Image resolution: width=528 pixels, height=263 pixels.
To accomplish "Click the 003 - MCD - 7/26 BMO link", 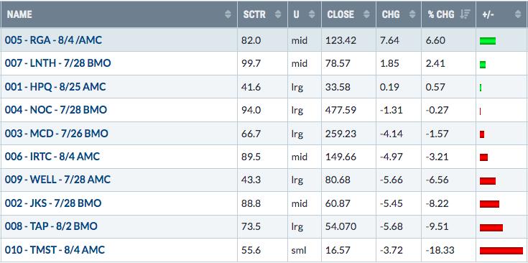I will (x=56, y=134).
